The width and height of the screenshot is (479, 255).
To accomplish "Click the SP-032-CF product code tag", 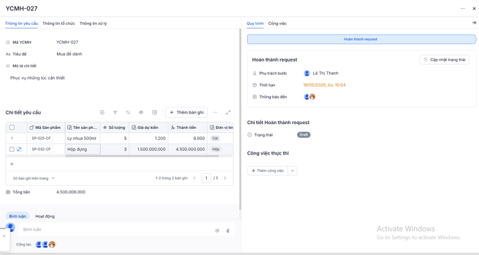I will (x=41, y=149).
